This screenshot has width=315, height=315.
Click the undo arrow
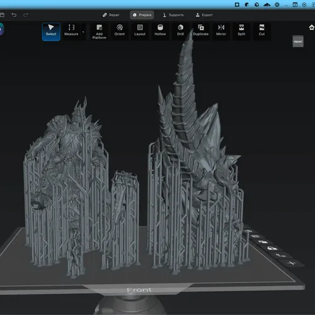(14, 15)
